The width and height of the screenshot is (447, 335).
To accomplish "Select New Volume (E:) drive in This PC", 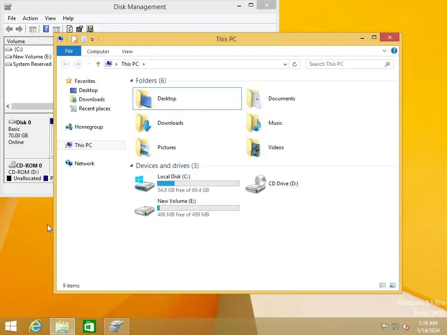I will click(x=187, y=208).
